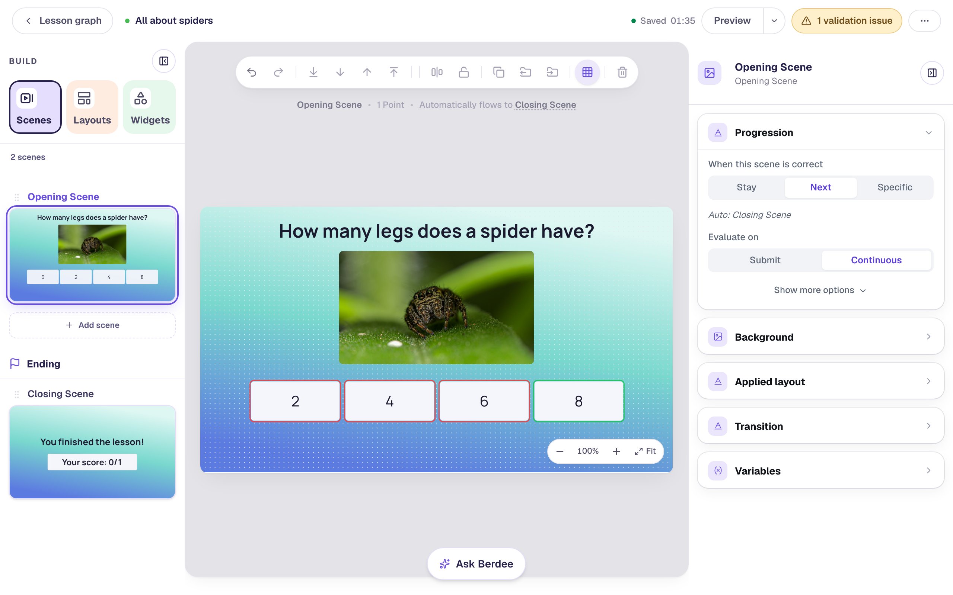
Task: Open the Preview dropdown arrow
Action: 774,21
